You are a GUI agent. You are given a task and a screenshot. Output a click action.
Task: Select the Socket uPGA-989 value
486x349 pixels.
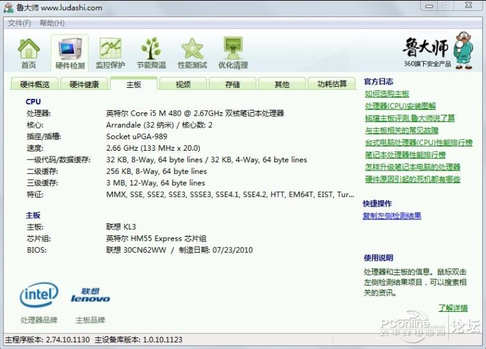(x=136, y=137)
